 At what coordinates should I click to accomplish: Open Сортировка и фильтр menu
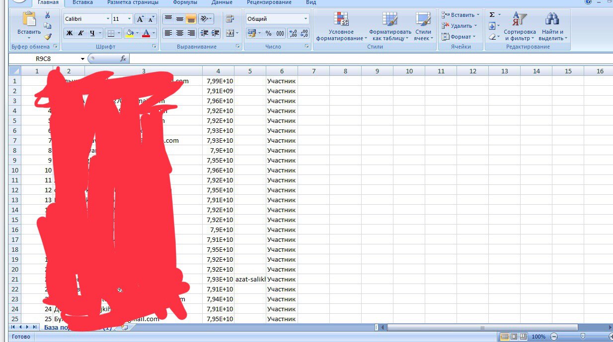click(520, 27)
